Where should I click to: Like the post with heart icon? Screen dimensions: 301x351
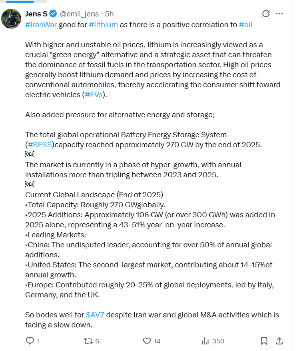point(147,341)
